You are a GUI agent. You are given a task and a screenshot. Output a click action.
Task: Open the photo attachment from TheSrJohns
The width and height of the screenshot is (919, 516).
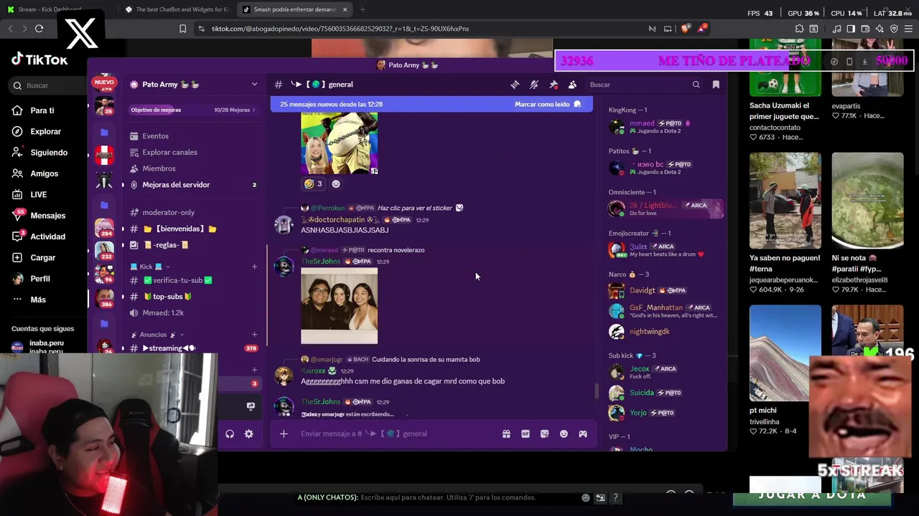click(x=339, y=306)
